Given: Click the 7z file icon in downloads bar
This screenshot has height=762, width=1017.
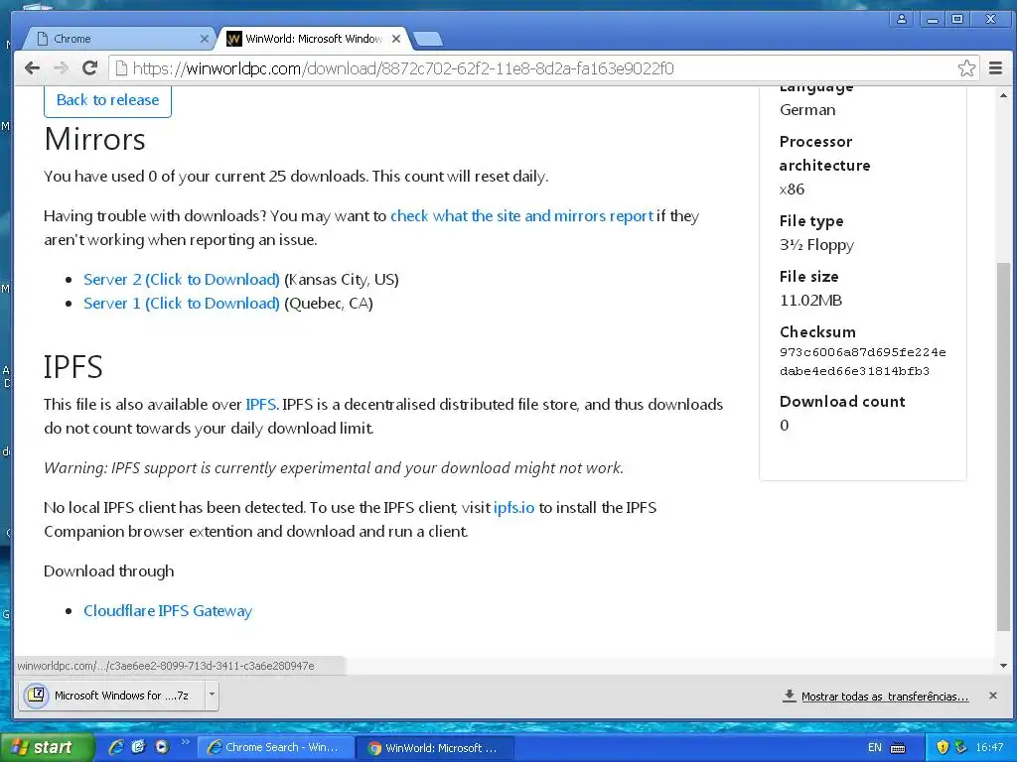Looking at the screenshot, I should coord(37,696).
